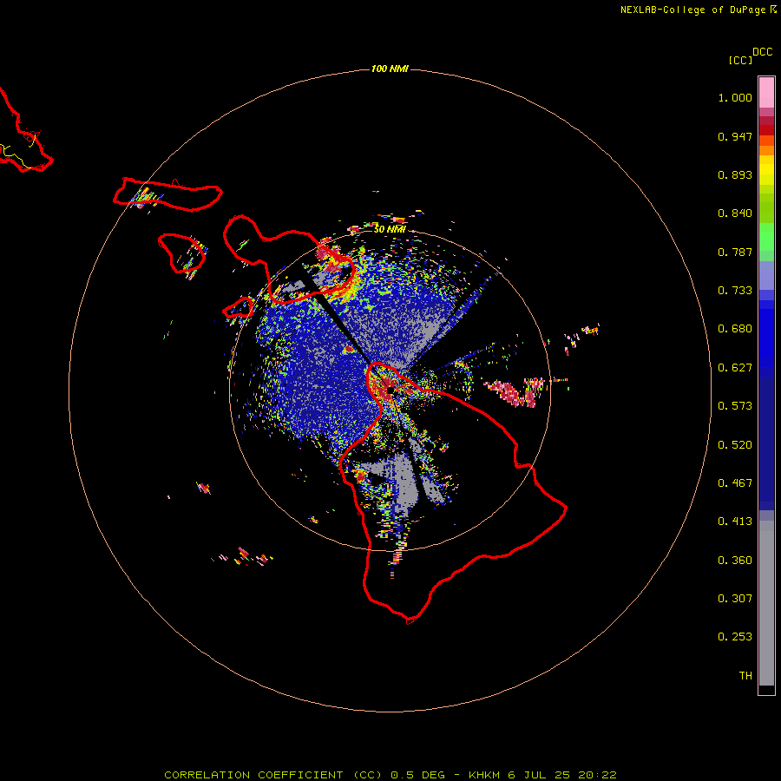Click the 1.000 value on color scale

tap(735, 97)
